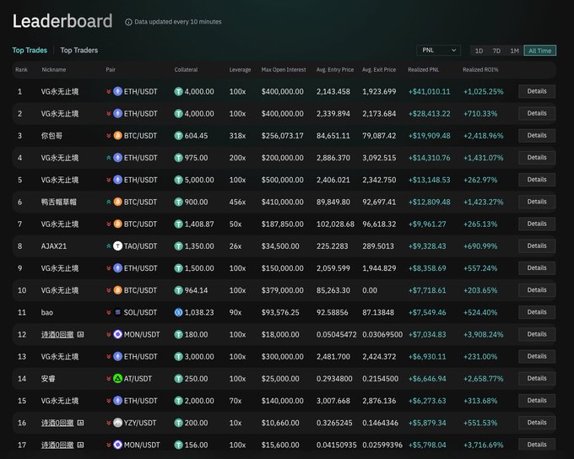Select the 7D time range
The height and width of the screenshot is (459, 574).
tap(496, 51)
